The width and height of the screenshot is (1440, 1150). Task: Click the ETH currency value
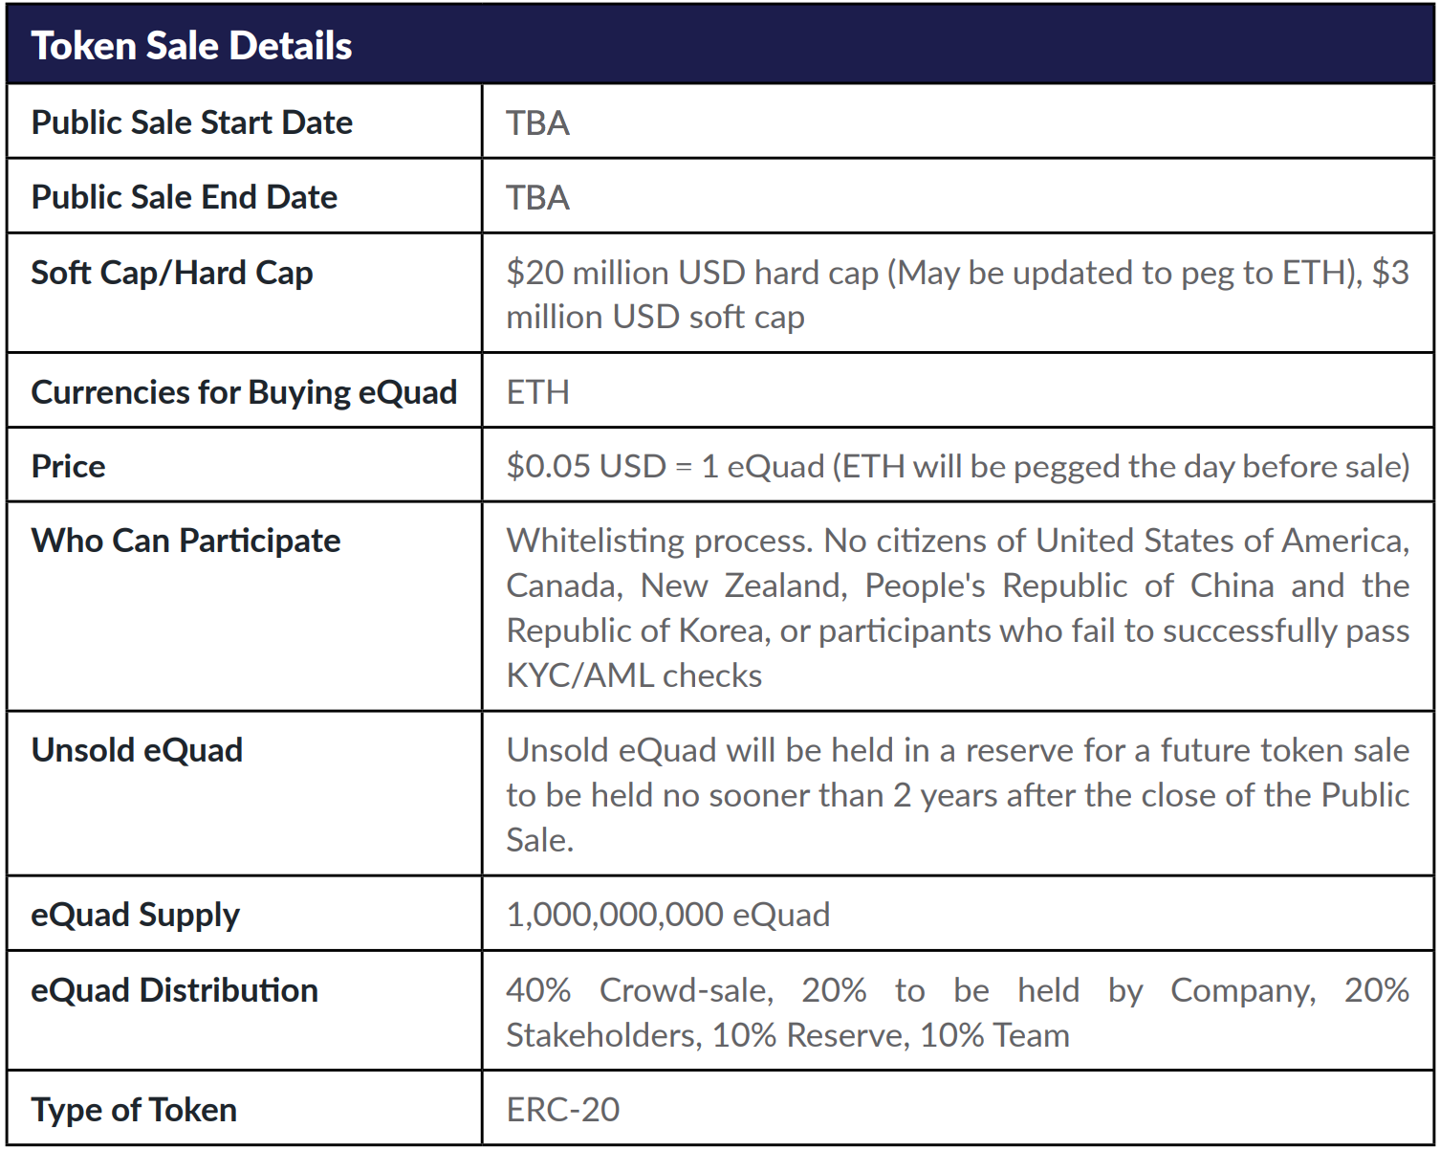click(x=537, y=392)
